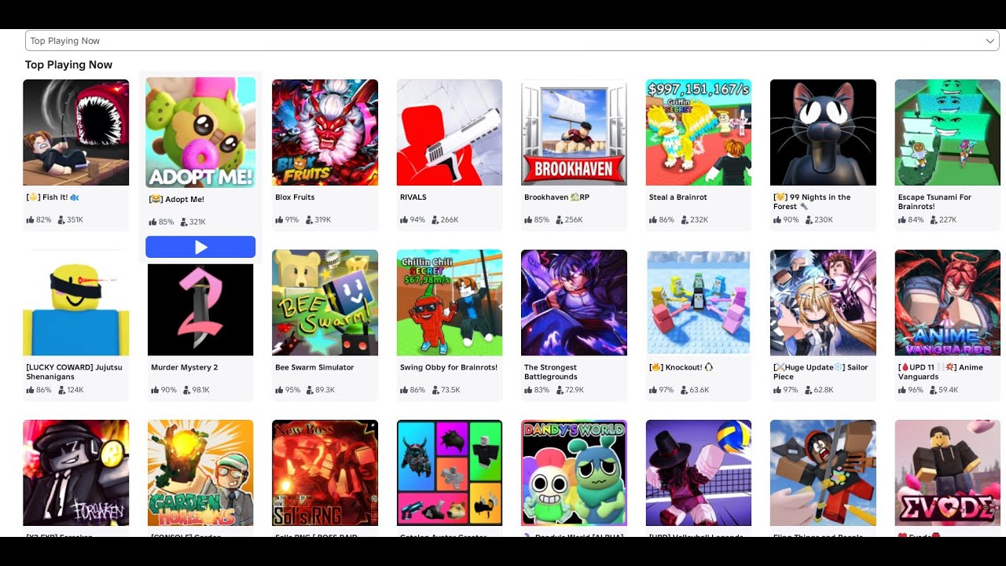Click the '351K' player count text
This screenshot has height=566, width=1006.
pyautogui.click(x=75, y=220)
